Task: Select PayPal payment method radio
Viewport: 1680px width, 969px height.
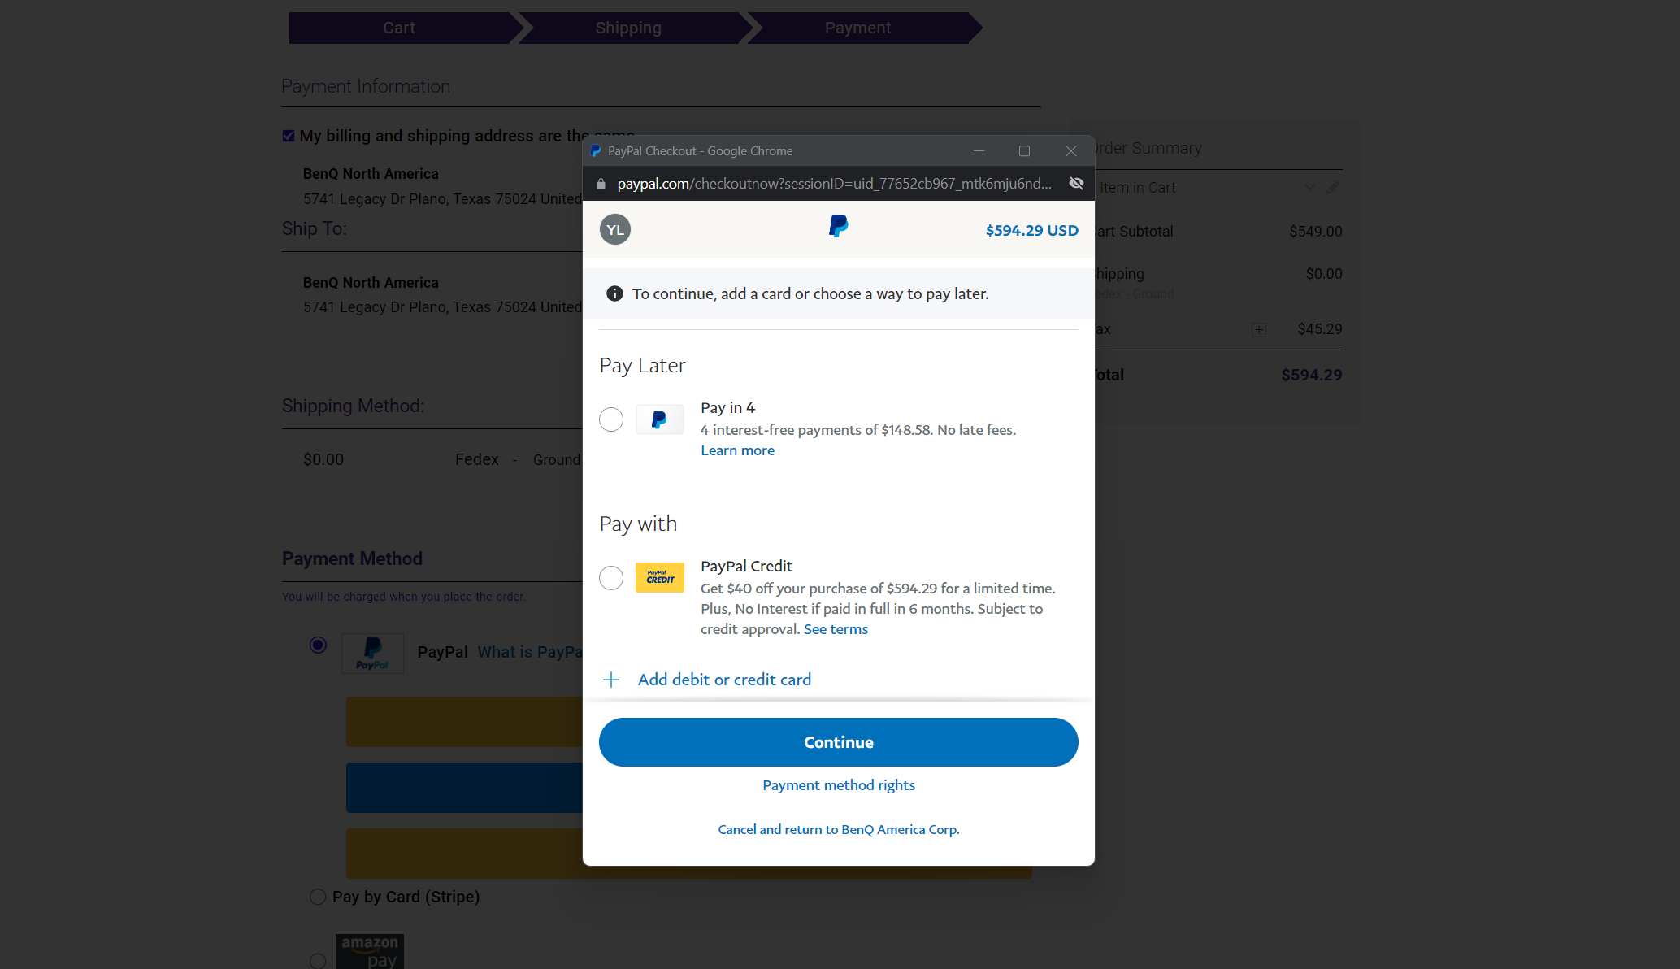Action: tap(318, 645)
